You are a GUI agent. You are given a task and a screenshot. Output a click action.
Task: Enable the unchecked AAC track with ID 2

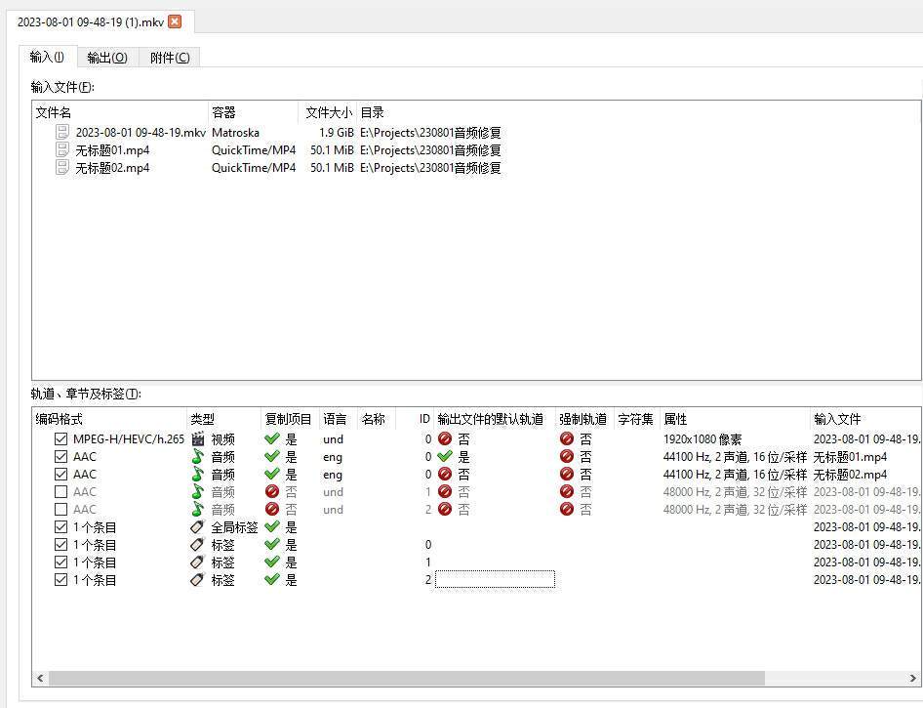60,510
